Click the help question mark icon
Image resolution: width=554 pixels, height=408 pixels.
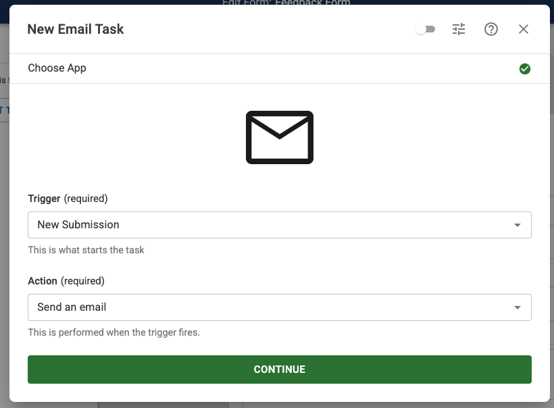(x=491, y=29)
